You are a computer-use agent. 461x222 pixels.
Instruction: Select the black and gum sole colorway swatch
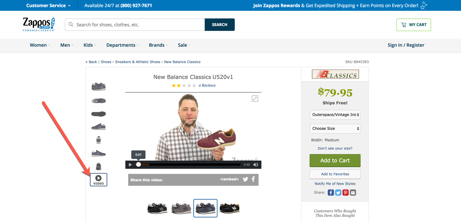[229, 208]
